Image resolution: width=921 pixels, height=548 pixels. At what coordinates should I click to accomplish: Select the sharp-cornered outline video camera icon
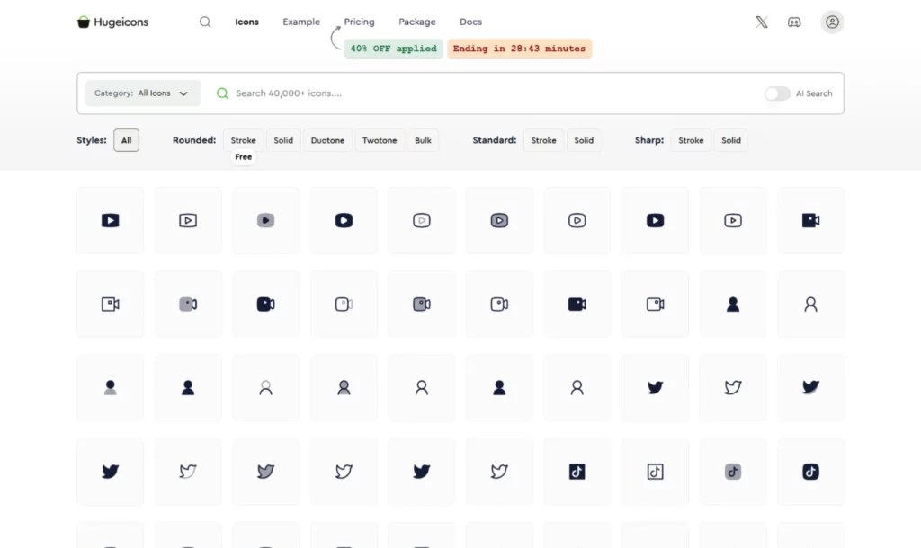110,304
